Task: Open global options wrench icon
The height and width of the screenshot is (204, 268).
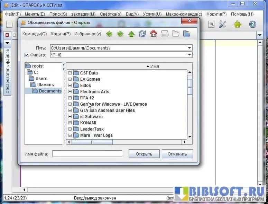Action: [x=222, y=24]
